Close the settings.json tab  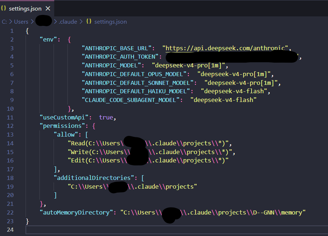coord(48,9)
